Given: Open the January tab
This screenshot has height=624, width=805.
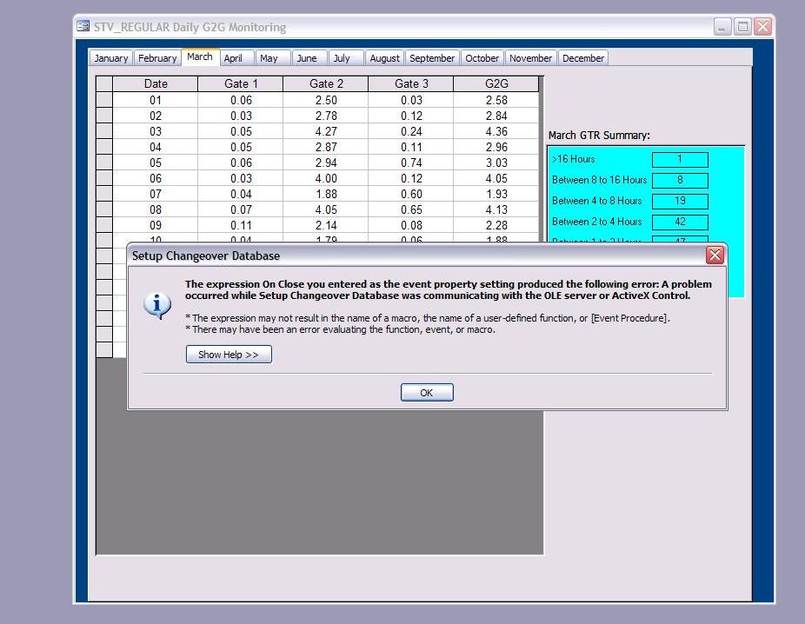Looking at the screenshot, I should coord(111,58).
